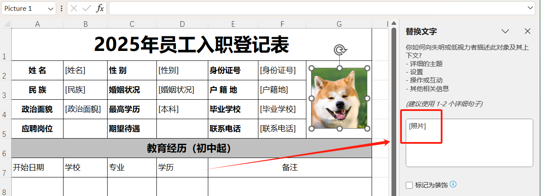
Task: Click the picture's top-left resize handle
Action: click(x=312, y=68)
